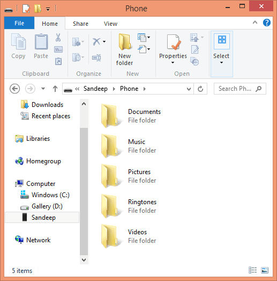Switch to details view in status bar
Image resolution: width=277 pixels, height=281 pixels.
coord(252,270)
